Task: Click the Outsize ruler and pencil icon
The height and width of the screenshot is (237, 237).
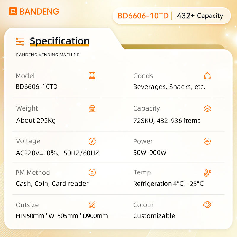Action: click(92, 205)
